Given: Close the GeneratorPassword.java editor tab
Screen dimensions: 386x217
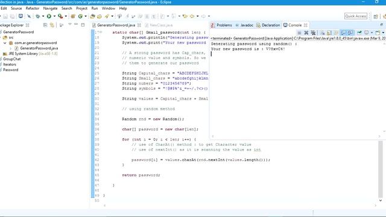Looking at the screenshot, I should (139, 25).
